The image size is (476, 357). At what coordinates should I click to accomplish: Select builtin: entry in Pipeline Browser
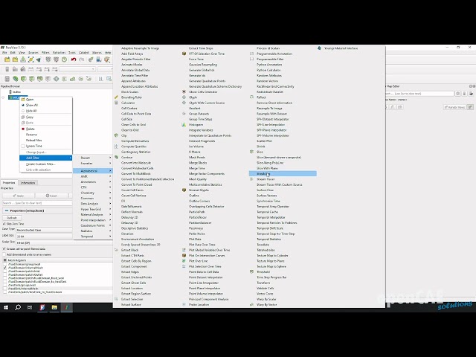click(16, 92)
